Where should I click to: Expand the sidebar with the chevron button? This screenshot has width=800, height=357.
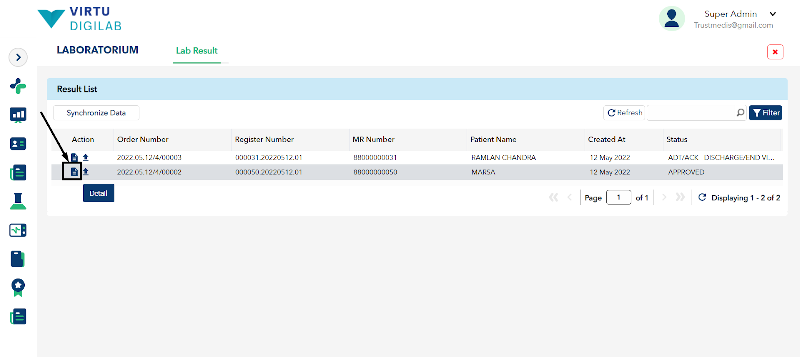[18, 57]
